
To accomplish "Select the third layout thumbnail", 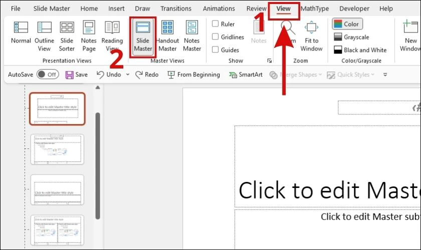I will point(58,189).
